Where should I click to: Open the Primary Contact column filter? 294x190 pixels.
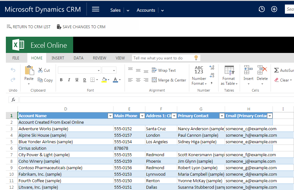pyautogui.click(x=222, y=116)
